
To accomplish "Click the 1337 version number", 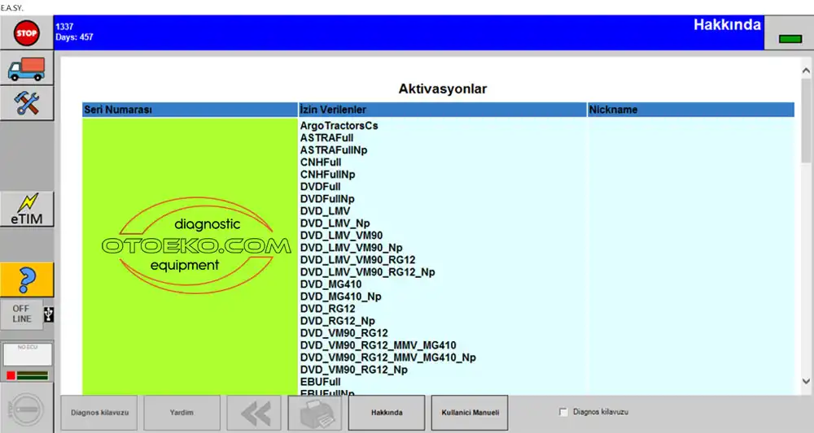I will tap(64, 27).
